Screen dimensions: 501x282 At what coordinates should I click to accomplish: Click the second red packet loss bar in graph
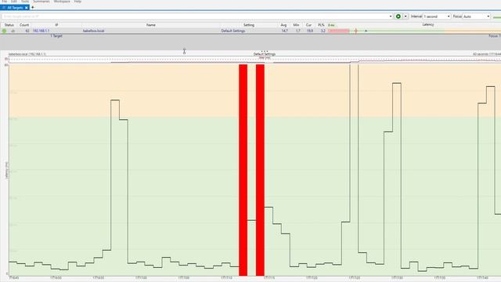260,170
